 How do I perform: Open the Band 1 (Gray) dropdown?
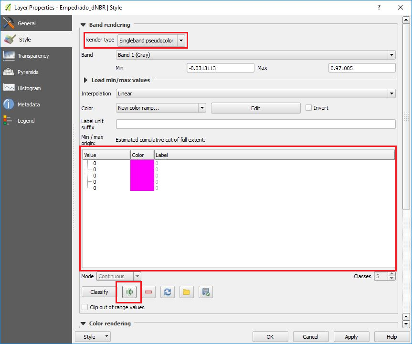click(x=256, y=55)
